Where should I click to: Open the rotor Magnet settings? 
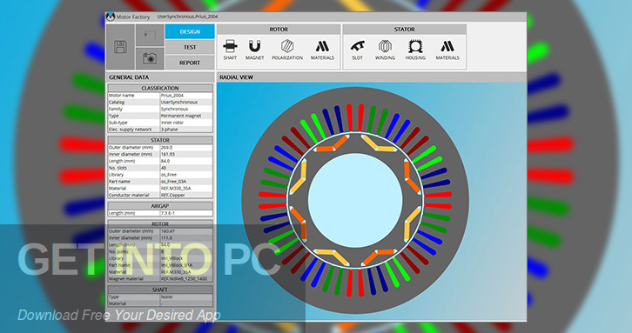[254, 50]
